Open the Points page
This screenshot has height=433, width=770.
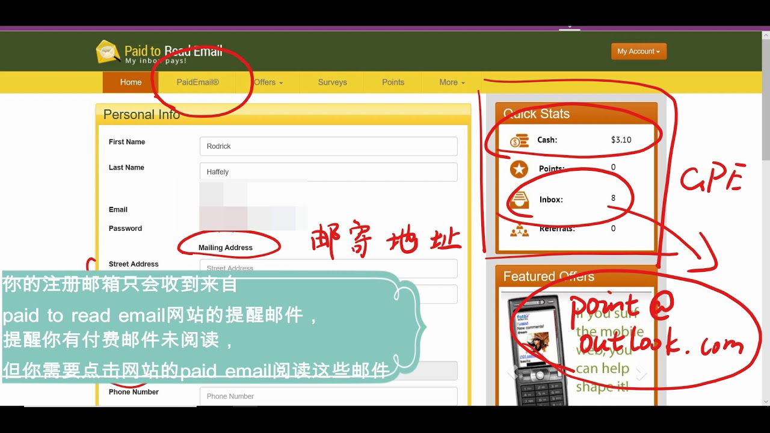[x=393, y=82]
